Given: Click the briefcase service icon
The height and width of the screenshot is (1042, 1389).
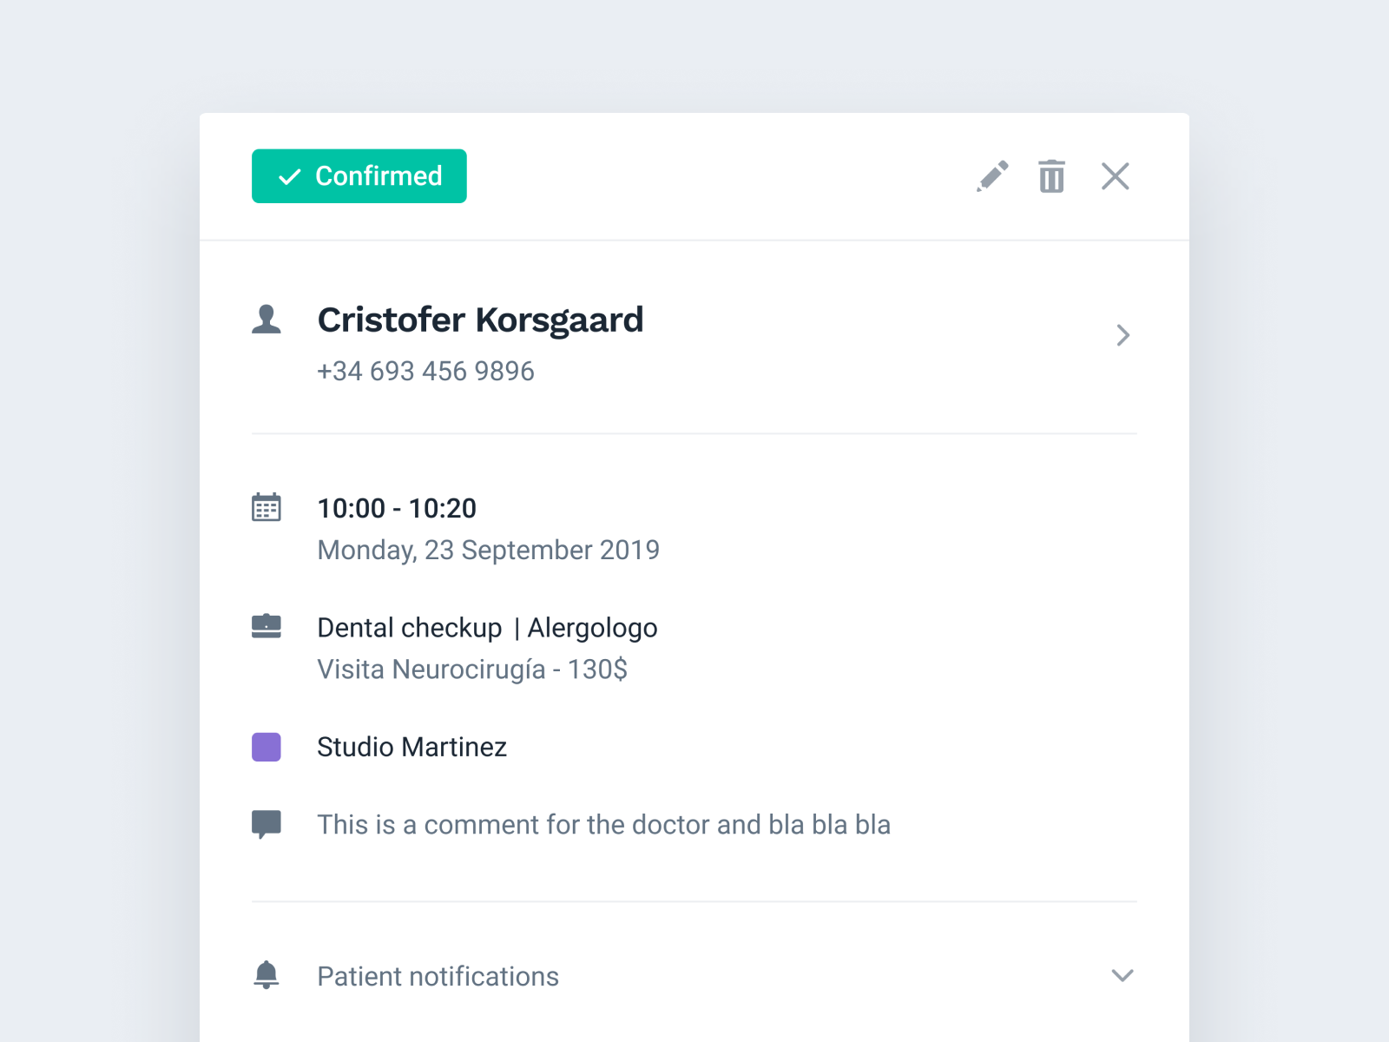Looking at the screenshot, I should (x=267, y=627).
